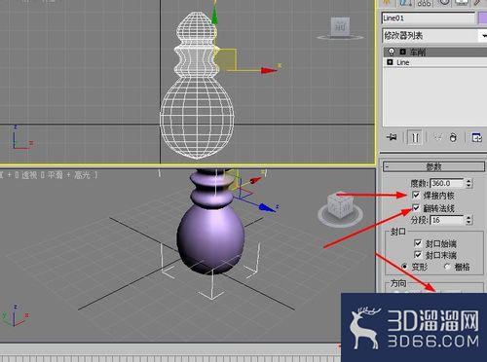Increase 度数 with spinner up arrow
The height and width of the screenshot is (362, 487).
468,181
